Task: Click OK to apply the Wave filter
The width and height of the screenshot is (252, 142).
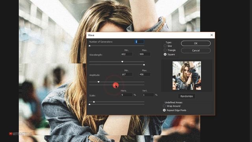Action: click(196, 43)
